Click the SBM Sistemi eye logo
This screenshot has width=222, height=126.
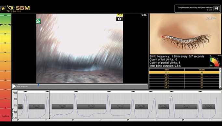click(19, 9)
